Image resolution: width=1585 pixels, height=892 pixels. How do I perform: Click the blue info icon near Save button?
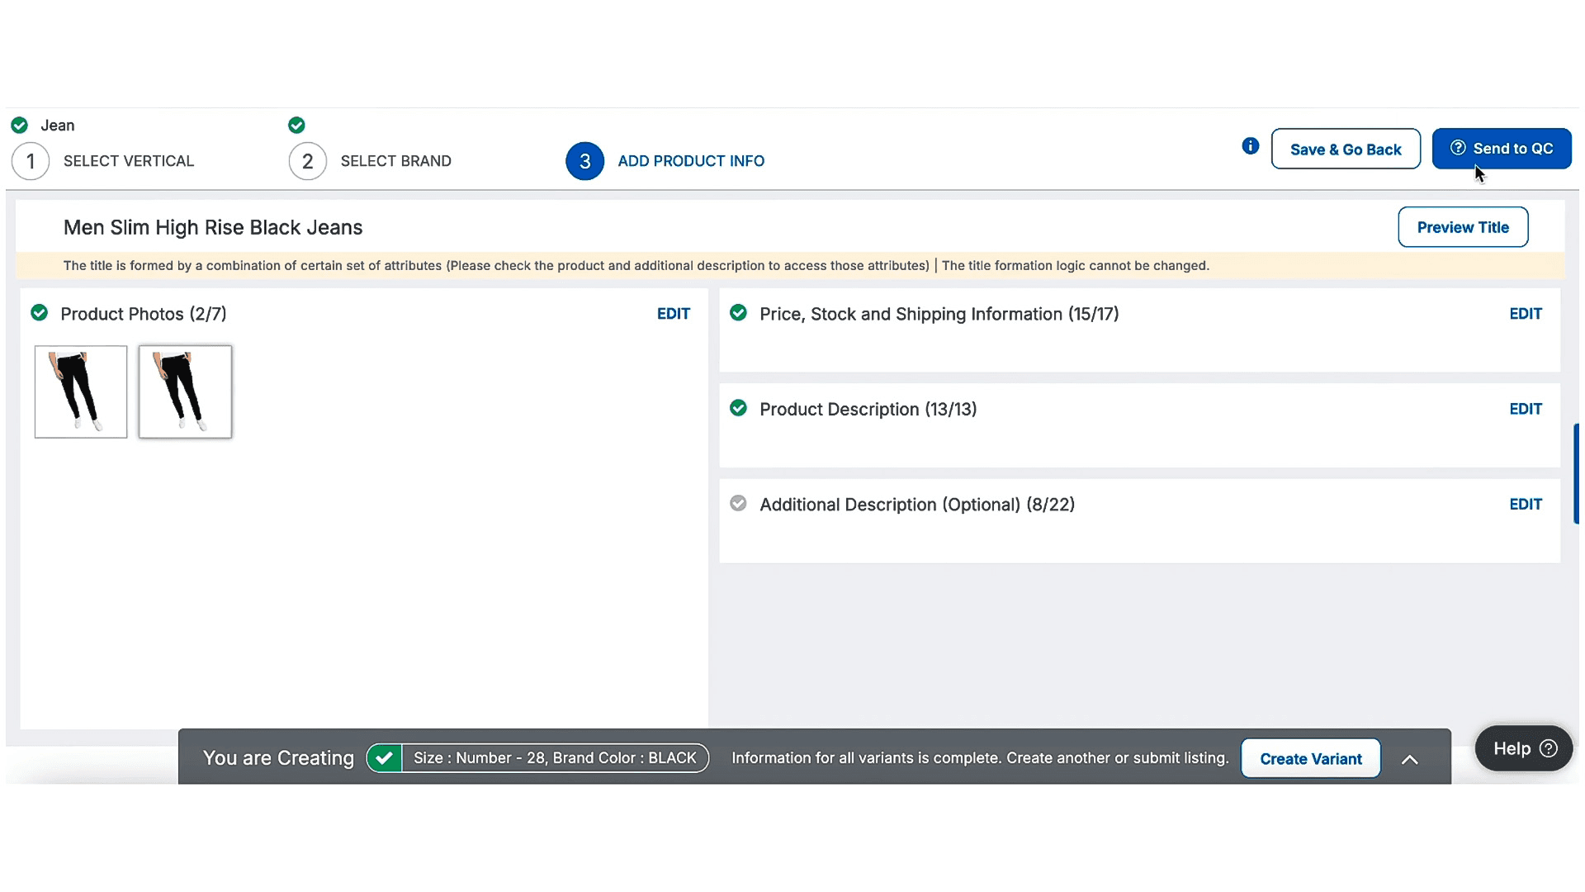tap(1251, 146)
